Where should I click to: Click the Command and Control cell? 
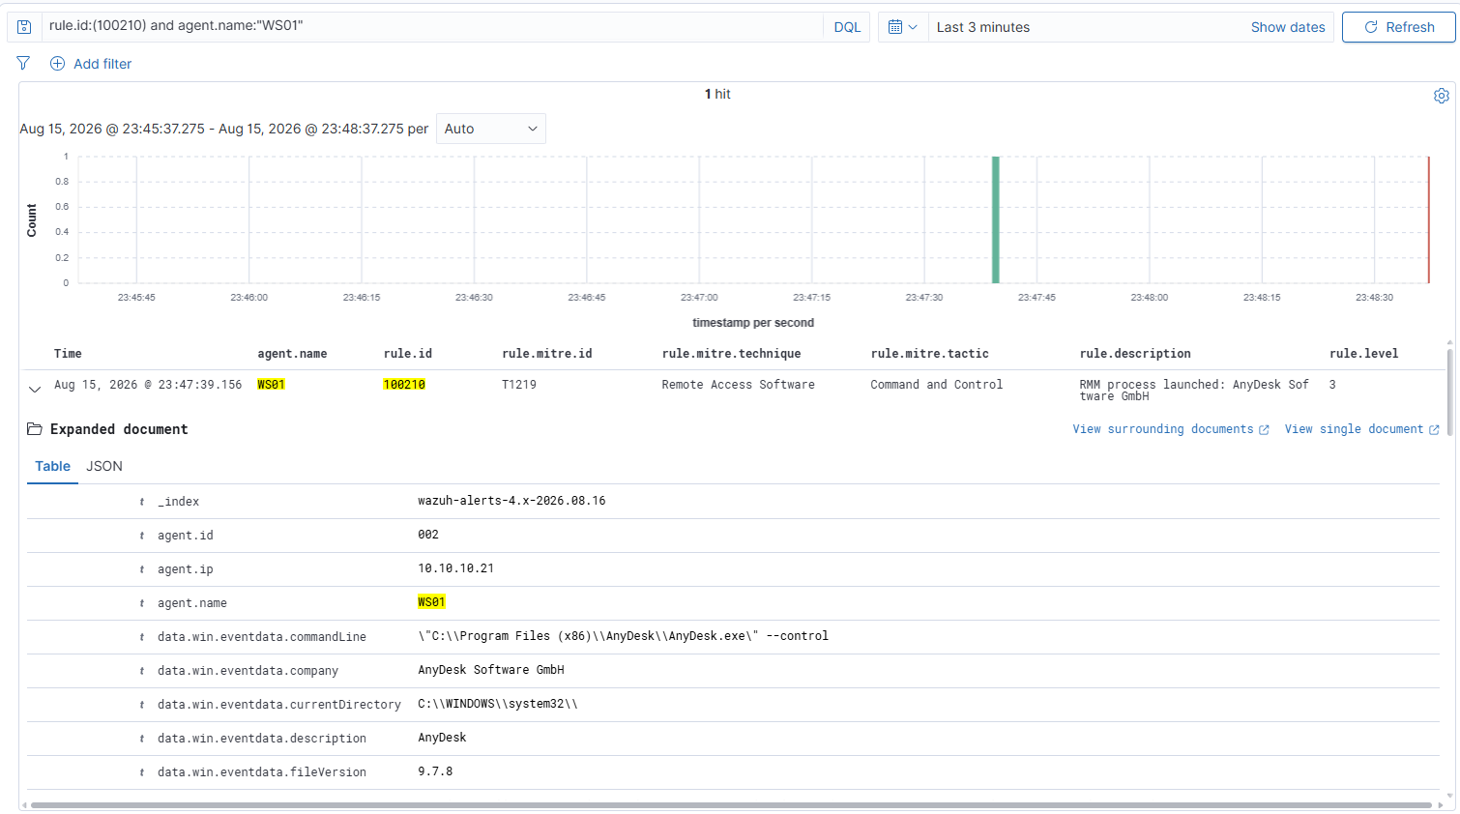tap(937, 385)
